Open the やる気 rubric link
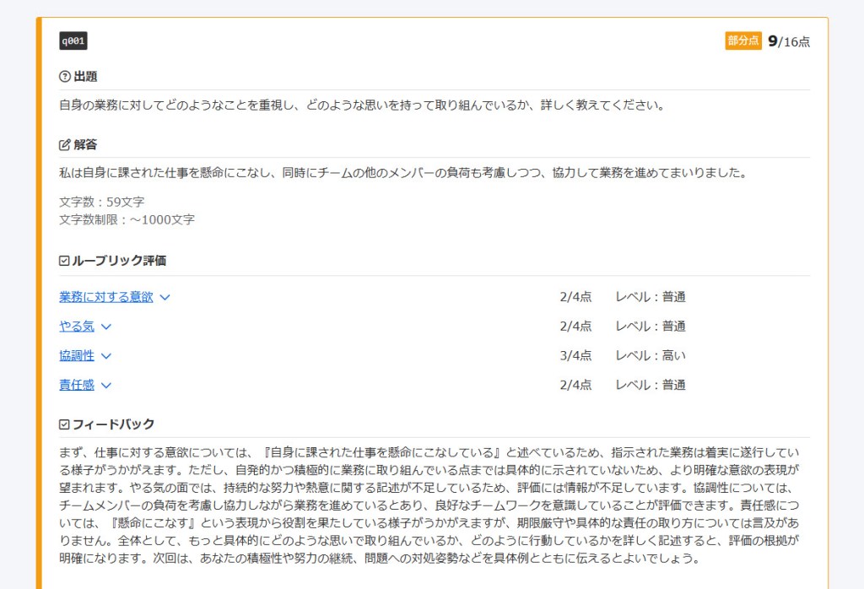 (x=77, y=327)
